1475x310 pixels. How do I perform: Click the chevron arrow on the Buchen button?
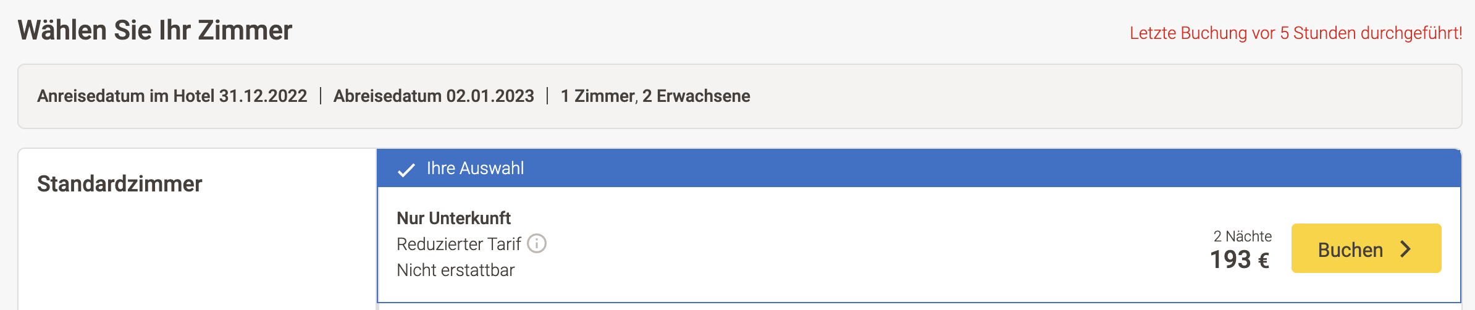coord(1406,249)
